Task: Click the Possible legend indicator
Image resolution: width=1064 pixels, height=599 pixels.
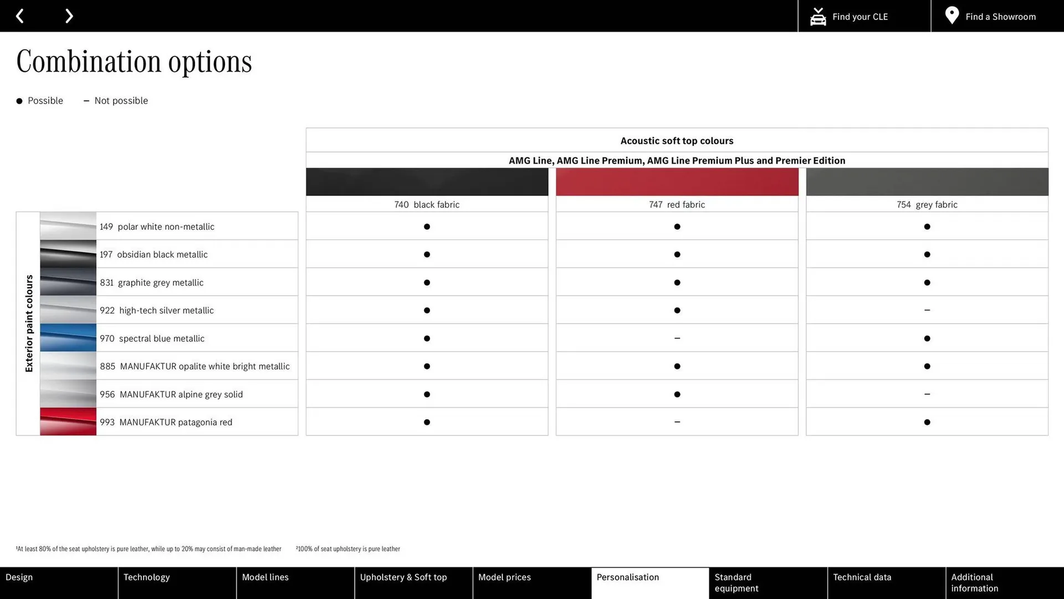Action: click(x=19, y=100)
